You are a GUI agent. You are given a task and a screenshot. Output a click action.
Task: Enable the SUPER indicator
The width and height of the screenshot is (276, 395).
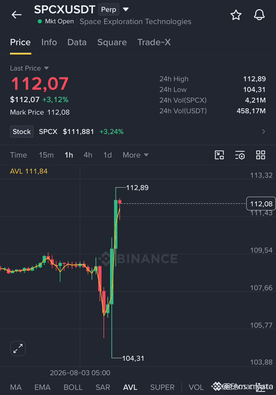162,387
